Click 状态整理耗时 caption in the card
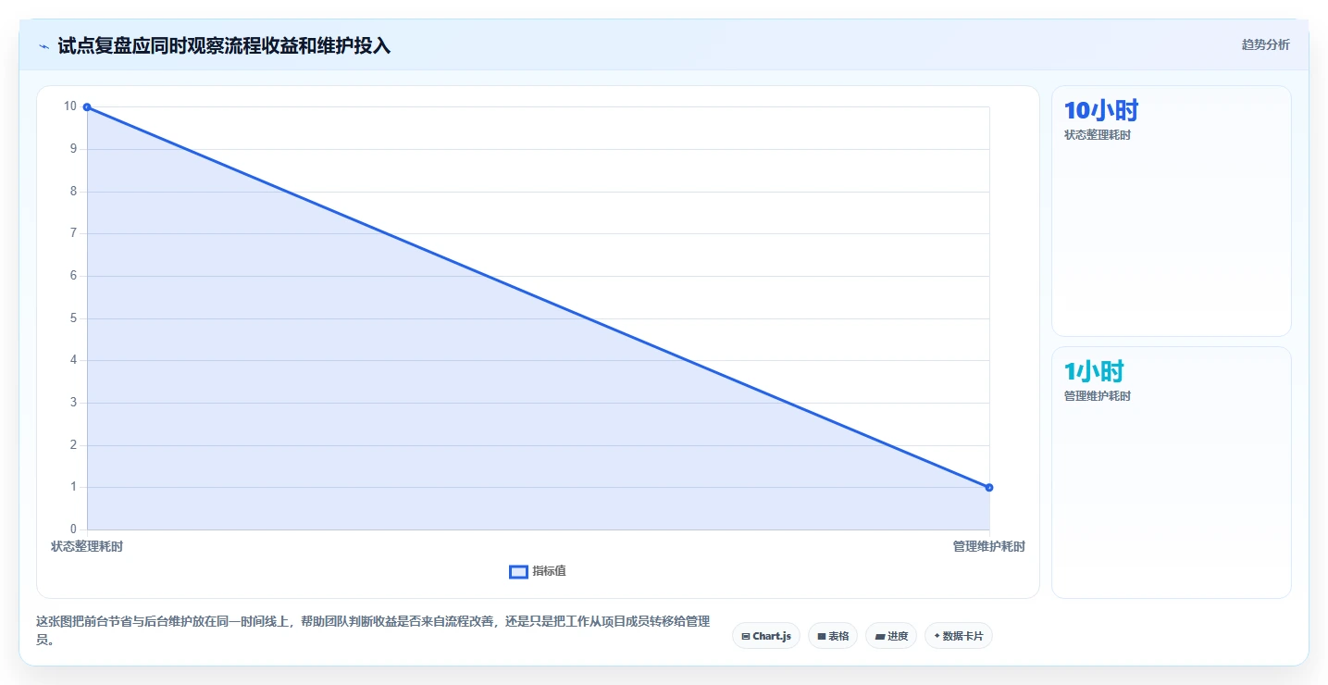This screenshot has height=685, width=1328. [x=1098, y=135]
